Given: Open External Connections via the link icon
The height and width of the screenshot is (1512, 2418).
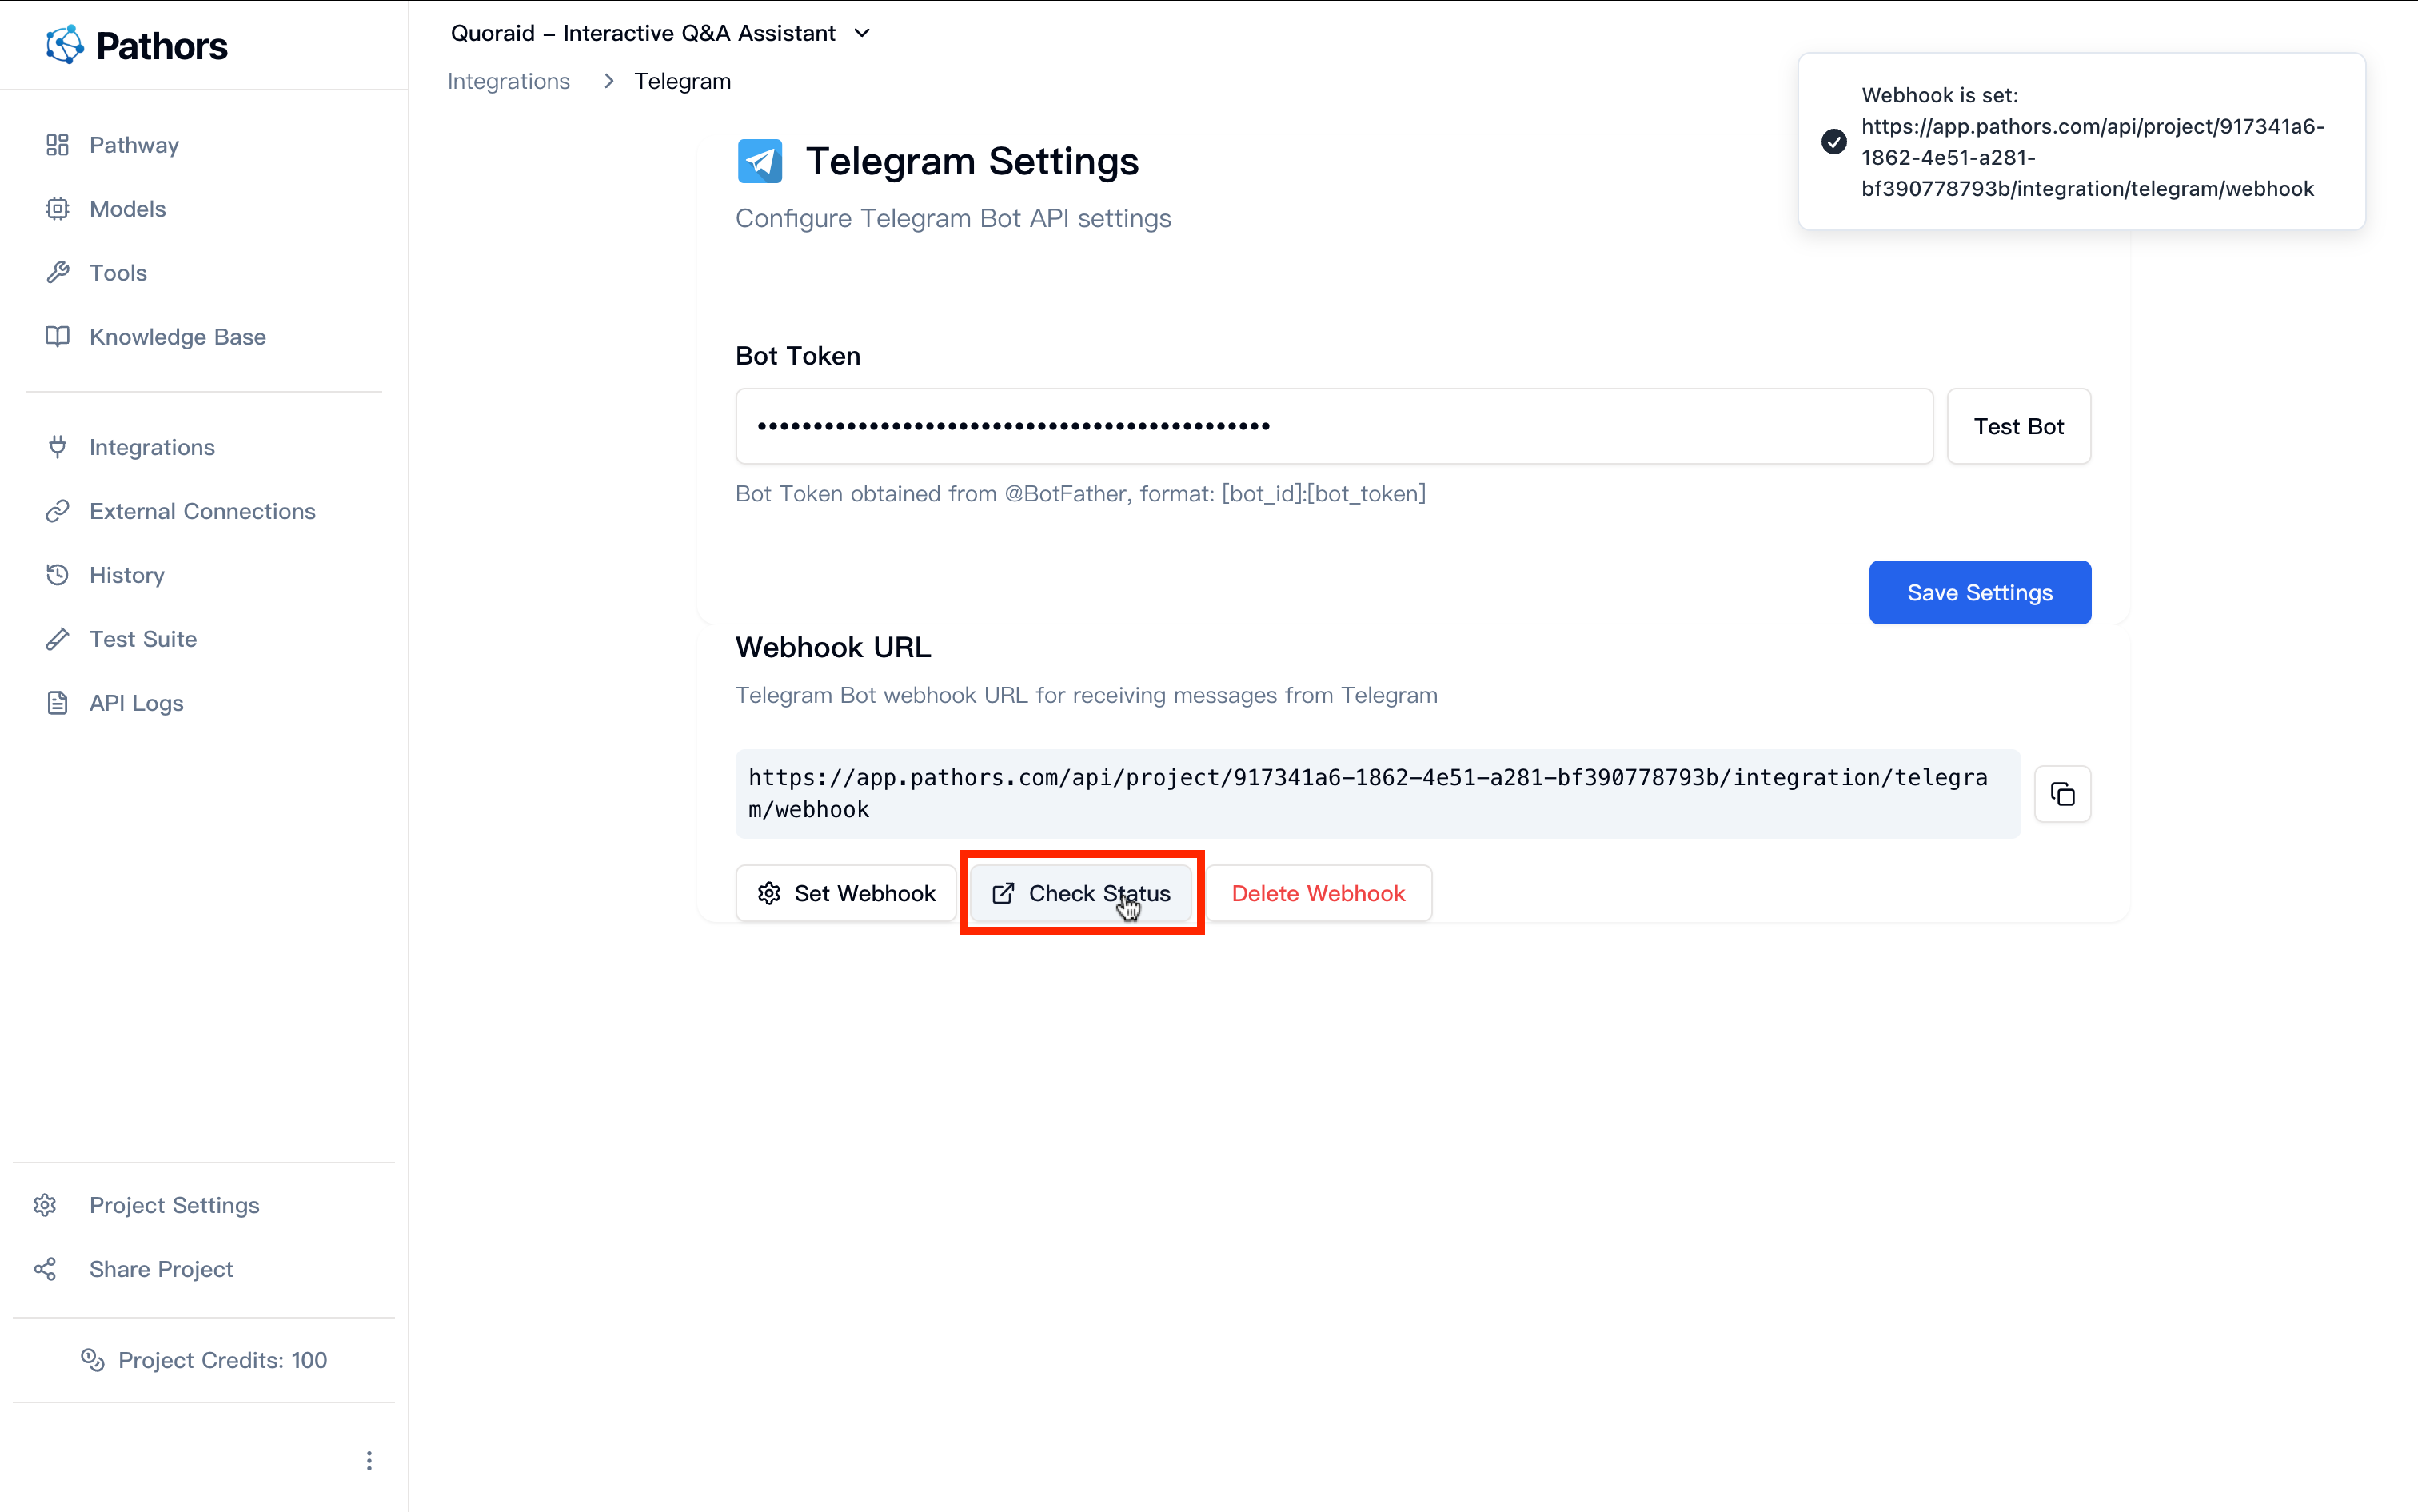Looking at the screenshot, I should coord(57,510).
